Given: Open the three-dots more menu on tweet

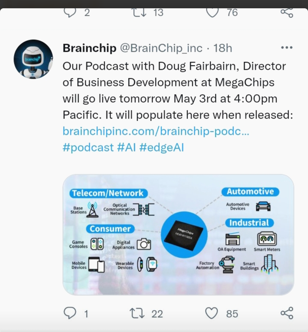Looking at the screenshot, I should tap(287, 48).
